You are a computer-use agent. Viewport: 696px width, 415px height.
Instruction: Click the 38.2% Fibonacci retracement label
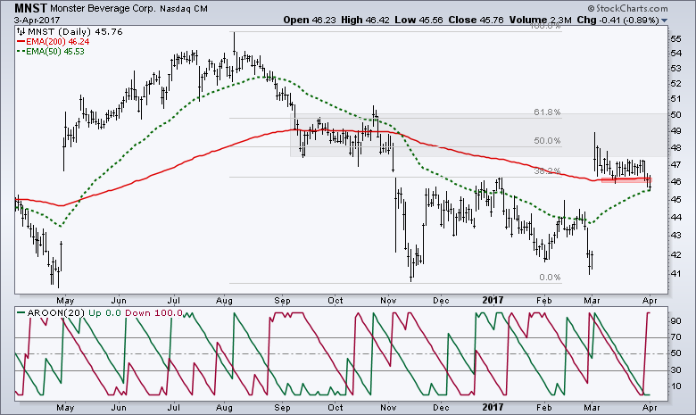pos(547,170)
